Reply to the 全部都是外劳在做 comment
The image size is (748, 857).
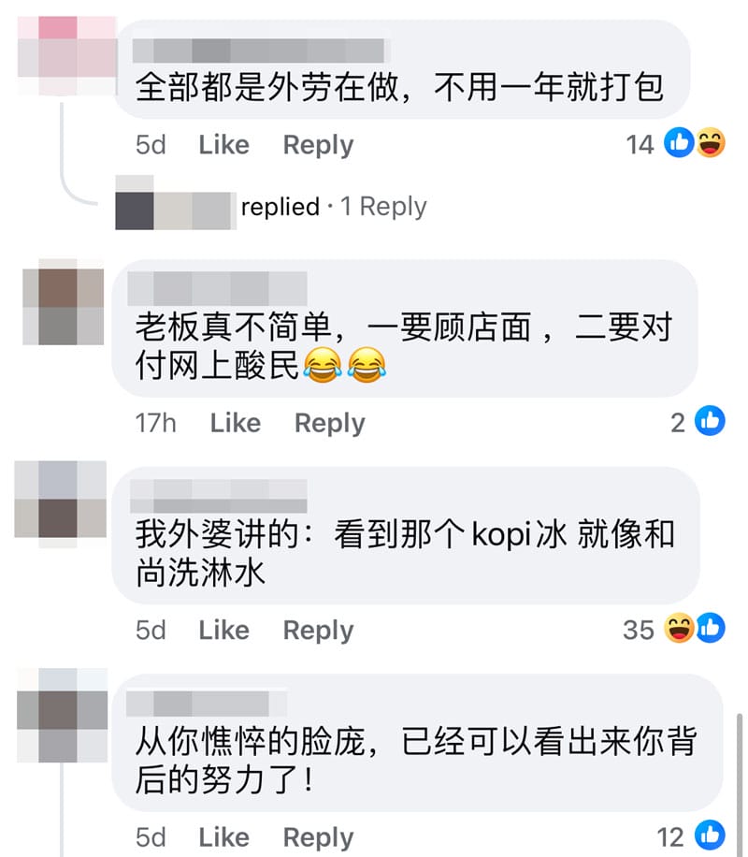(318, 145)
